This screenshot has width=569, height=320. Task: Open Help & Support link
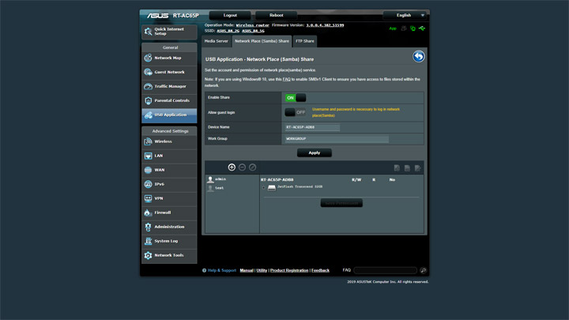coord(221,270)
